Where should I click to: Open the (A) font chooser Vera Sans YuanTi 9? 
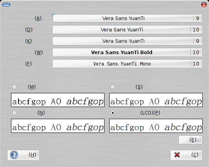pyautogui.click(x=127, y=18)
